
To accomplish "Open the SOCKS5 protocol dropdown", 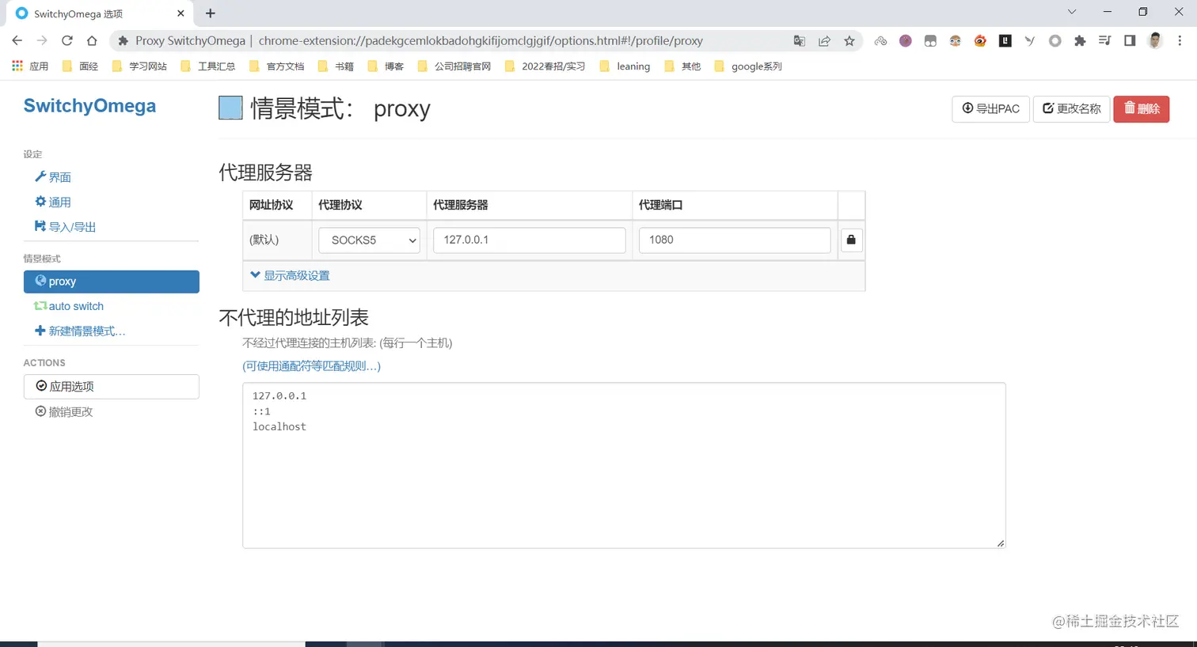I will (x=369, y=240).
